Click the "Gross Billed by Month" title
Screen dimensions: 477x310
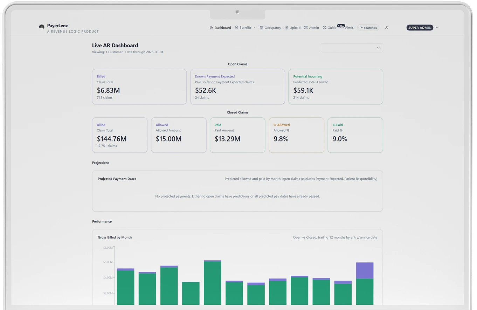(x=115, y=237)
